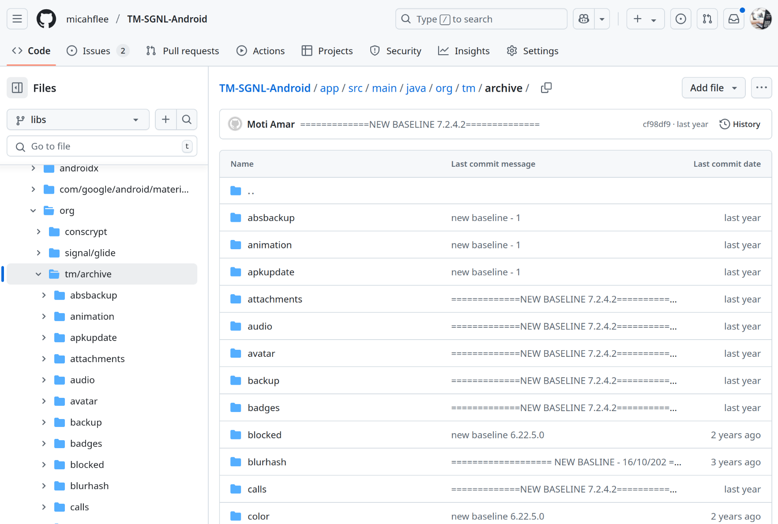Search this repository with the magnifier button
This screenshot has height=524, width=778.
[187, 120]
